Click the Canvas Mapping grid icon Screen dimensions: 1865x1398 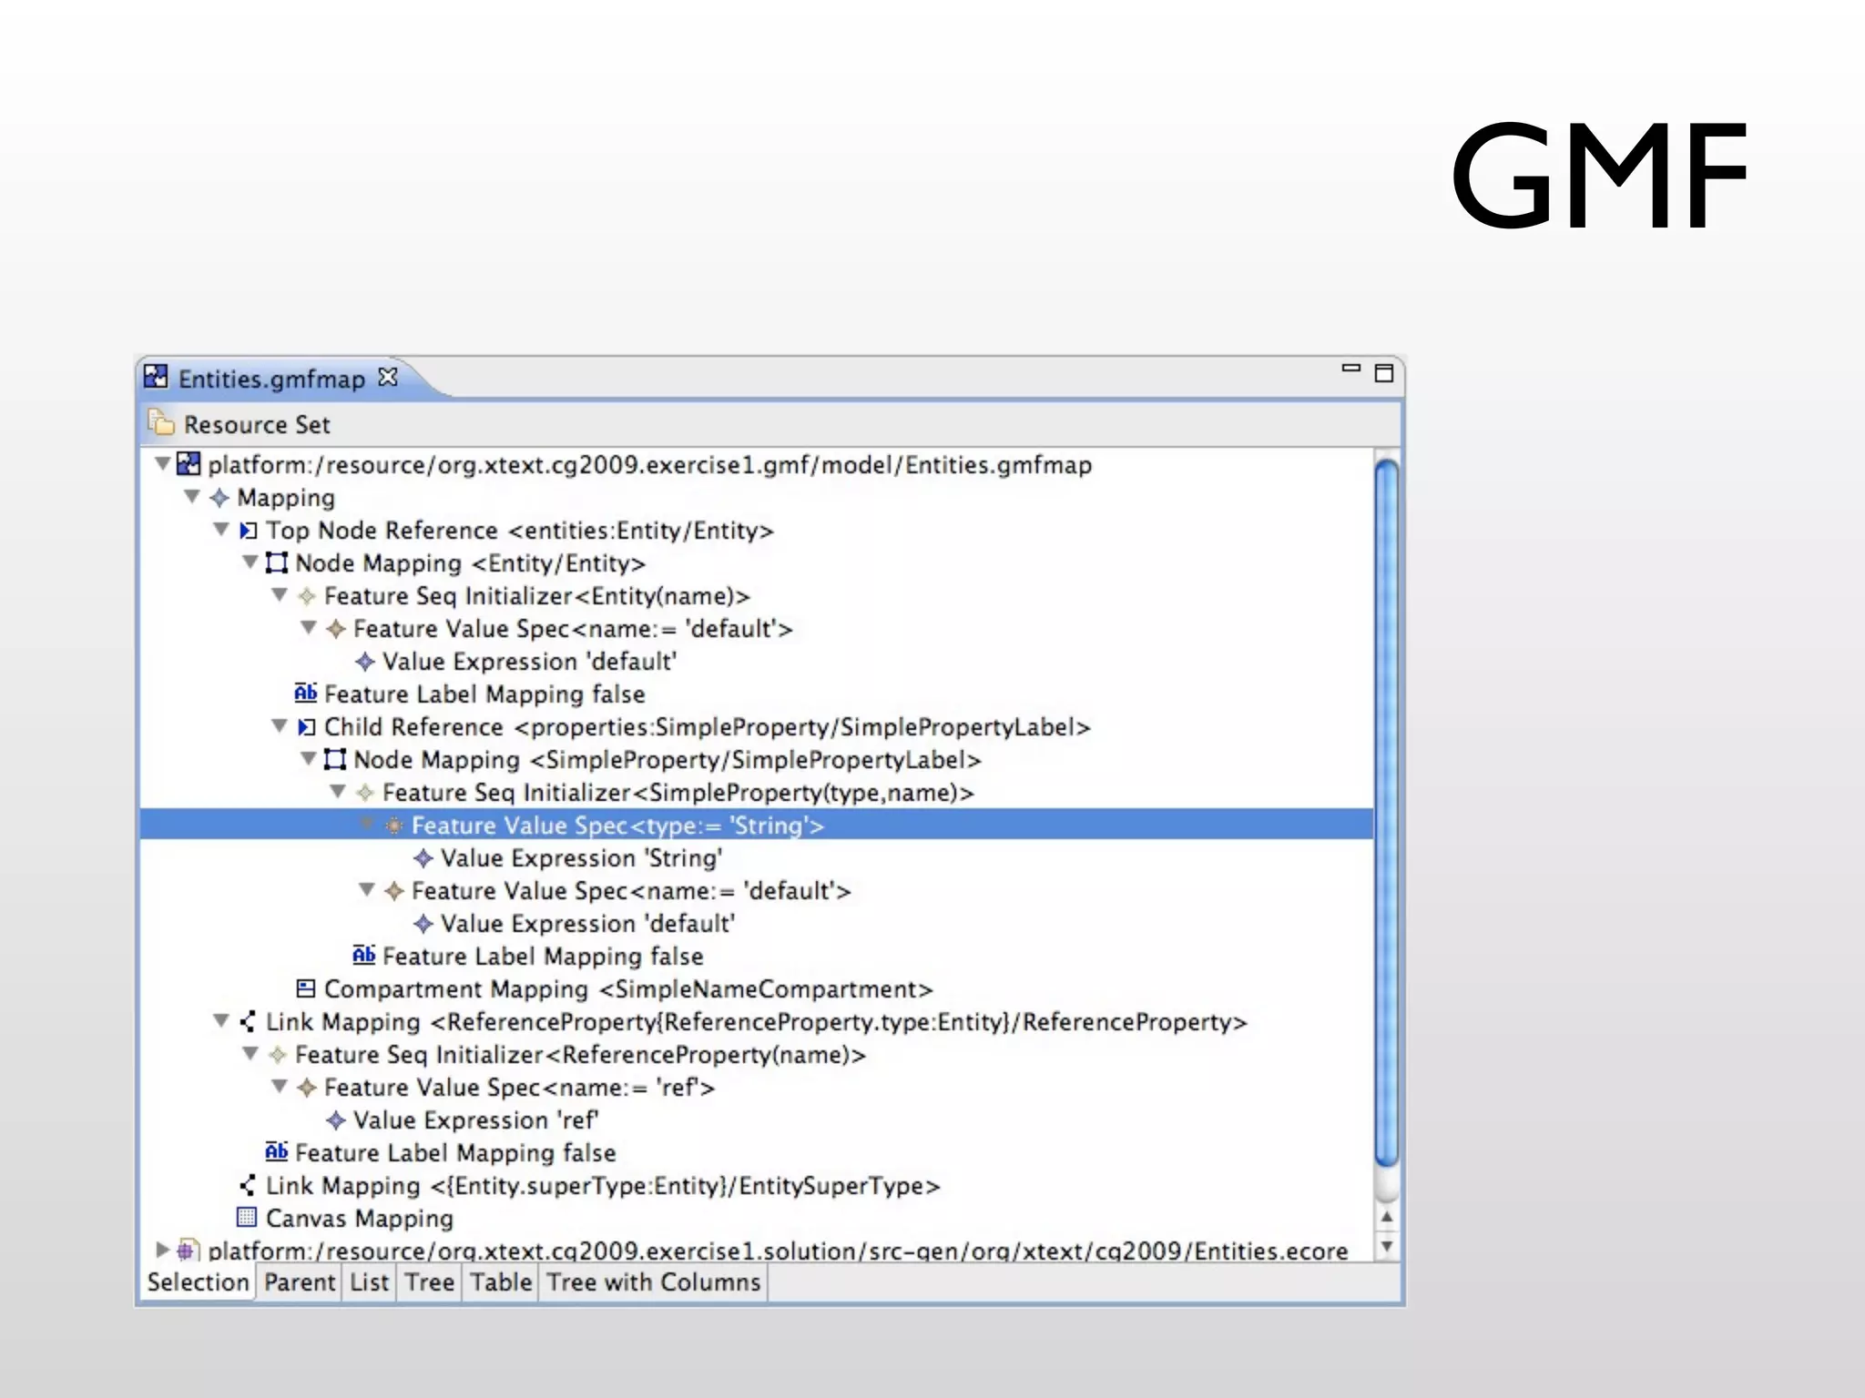pyautogui.click(x=246, y=1218)
